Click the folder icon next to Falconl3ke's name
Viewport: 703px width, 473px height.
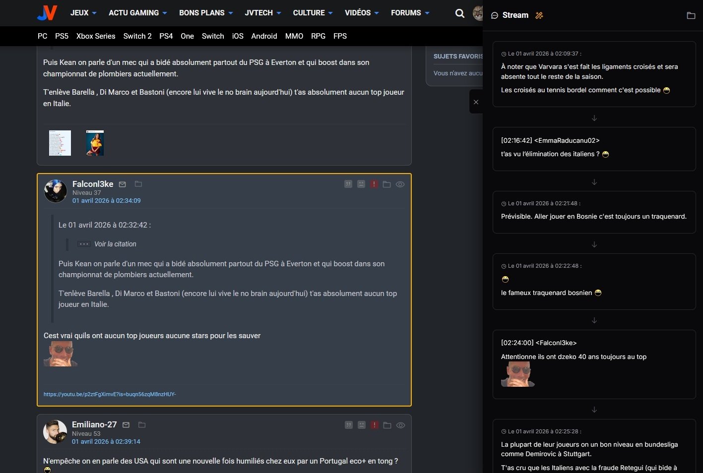point(138,184)
